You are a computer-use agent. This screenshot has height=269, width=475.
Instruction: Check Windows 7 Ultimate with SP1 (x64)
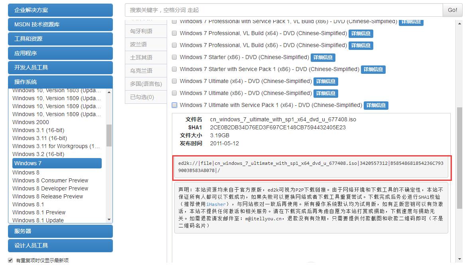pyautogui.click(x=174, y=105)
